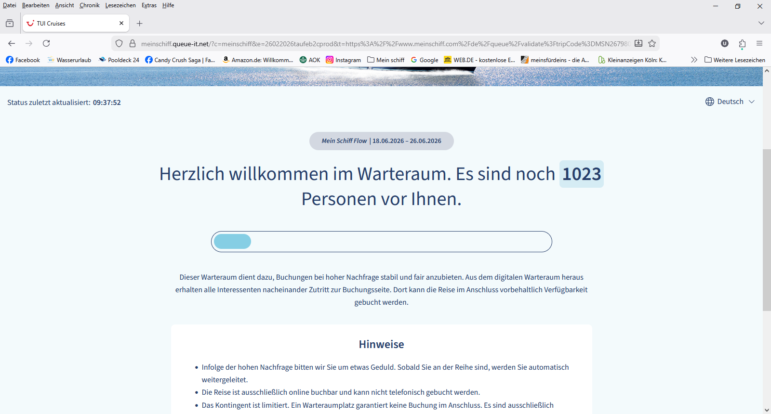Go back to previous page
This screenshot has width=771, height=414.
coord(12,43)
